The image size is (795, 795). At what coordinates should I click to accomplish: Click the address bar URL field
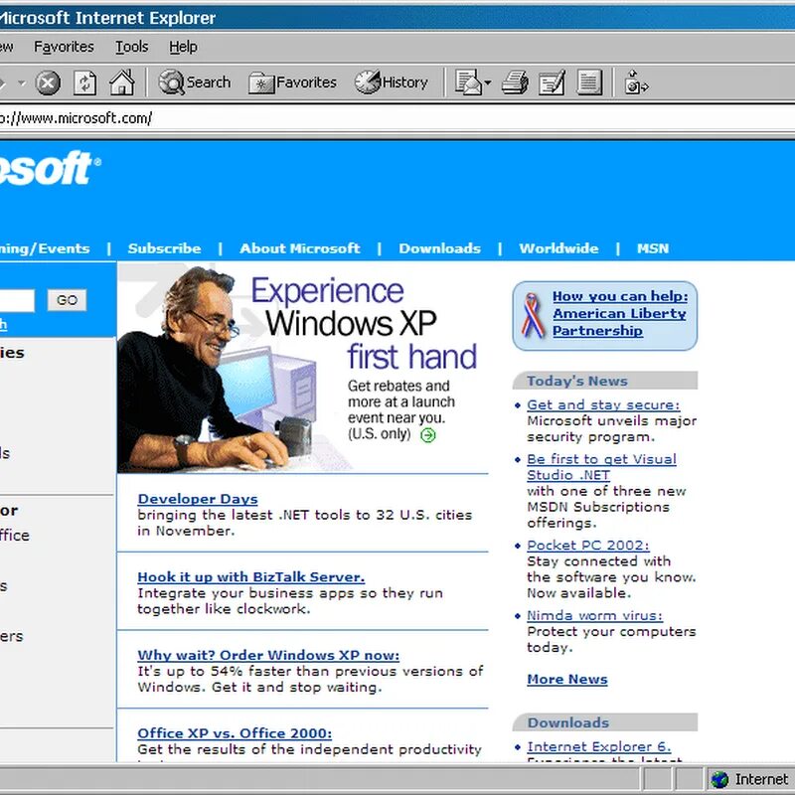click(397, 118)
